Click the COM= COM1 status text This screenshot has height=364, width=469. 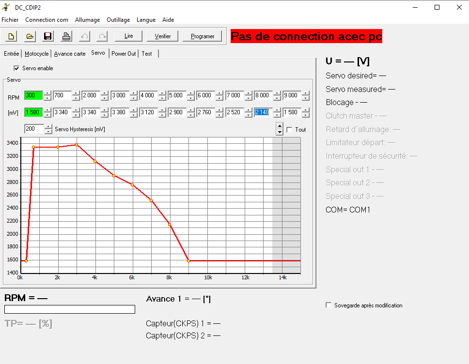pos(348,210)
